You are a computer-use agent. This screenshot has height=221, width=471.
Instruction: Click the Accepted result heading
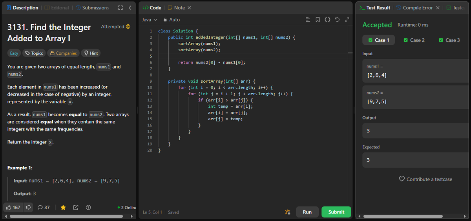pyautogui.click(x=377, y=25)
